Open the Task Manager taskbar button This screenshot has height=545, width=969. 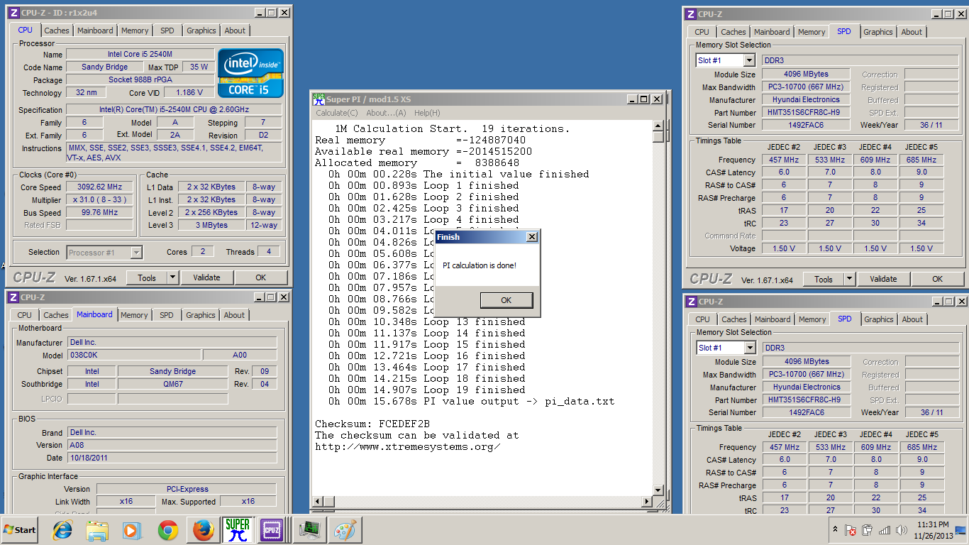click(x=310, y=530)
